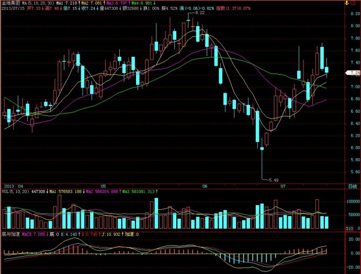Select the 05 month marker on timeline
This screenshot has width=361, height=274.
pos(103,186)
